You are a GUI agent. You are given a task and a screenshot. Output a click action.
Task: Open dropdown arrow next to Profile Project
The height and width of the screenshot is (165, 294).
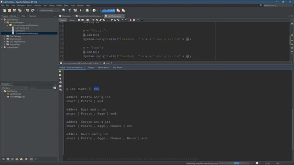(x=97, y=11)
